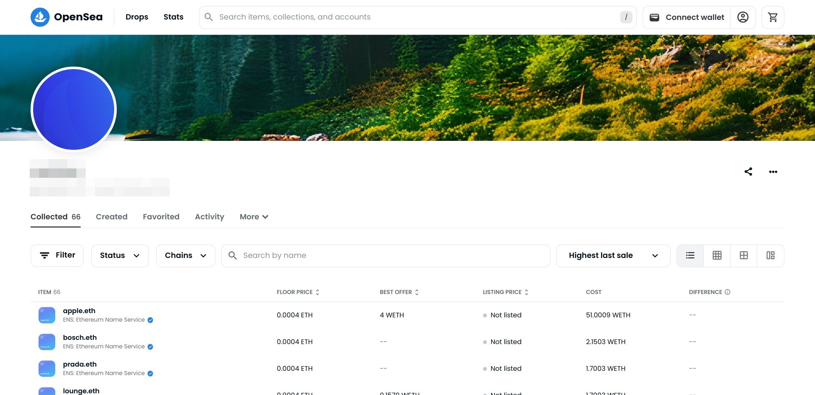The width and height of the screenshot is (815, 395).
Task: Switch to small grid view
Action: coord(717,255)
